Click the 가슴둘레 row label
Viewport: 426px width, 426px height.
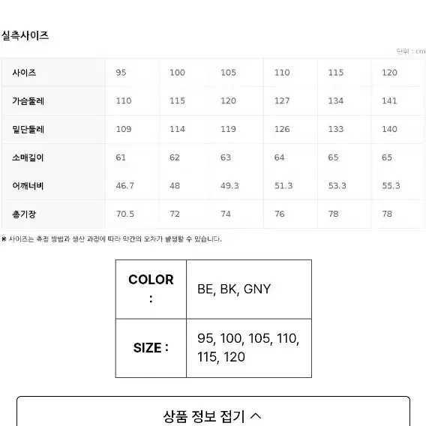pyautogui.click(x=28, y=100)
